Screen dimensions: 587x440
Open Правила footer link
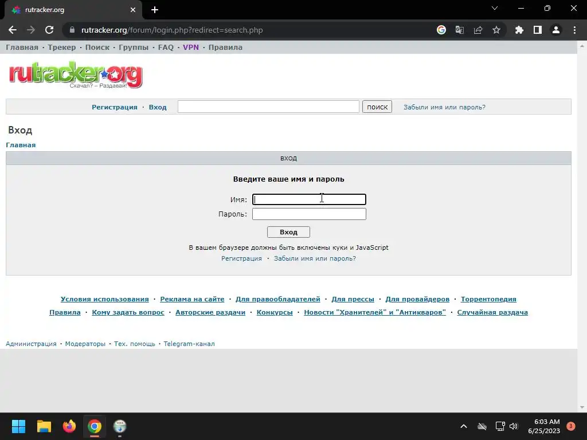65,312
